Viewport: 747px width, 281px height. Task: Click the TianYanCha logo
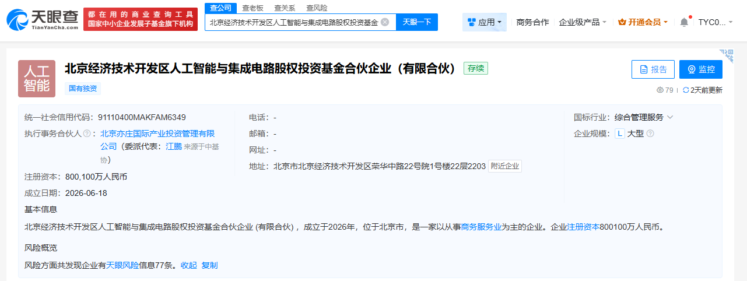point(42,20)
